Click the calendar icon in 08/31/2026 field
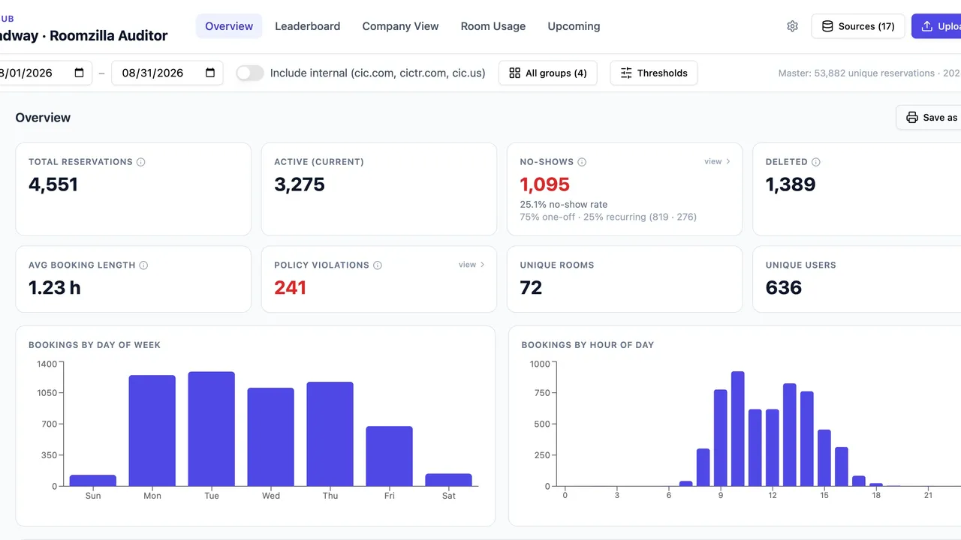 click(210, 73)
